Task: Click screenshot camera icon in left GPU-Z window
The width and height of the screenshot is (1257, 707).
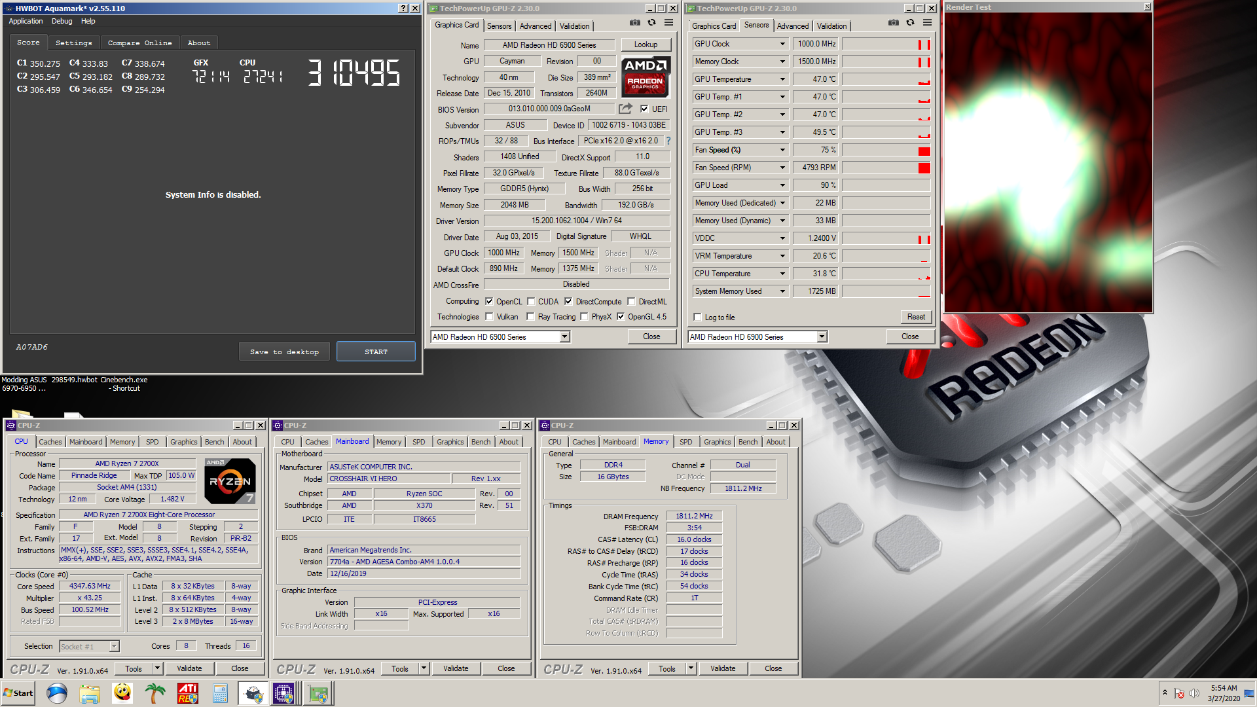Action: pos(635,23)
